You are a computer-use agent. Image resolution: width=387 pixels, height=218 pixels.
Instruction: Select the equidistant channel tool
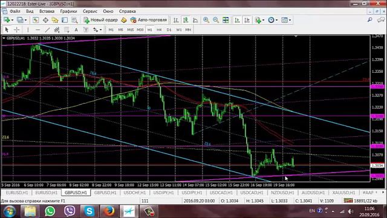(x=57, y=30)
